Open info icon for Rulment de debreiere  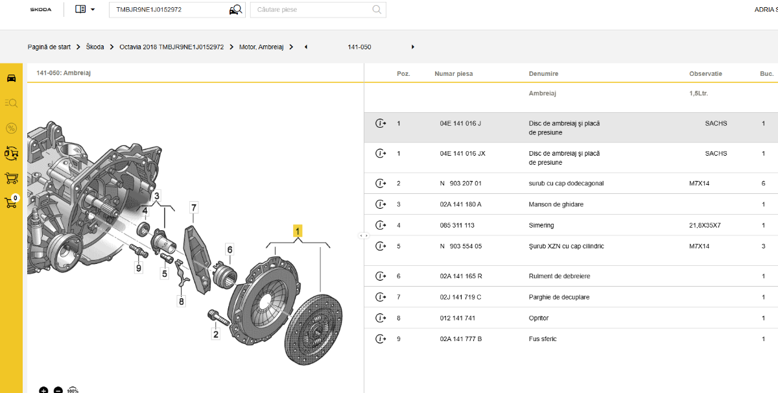click(x=381, y=276)
